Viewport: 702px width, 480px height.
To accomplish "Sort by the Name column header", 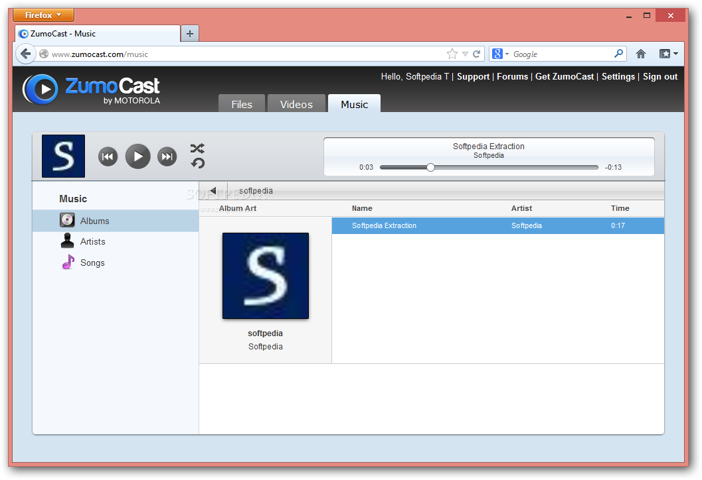I will coord(362,208).
